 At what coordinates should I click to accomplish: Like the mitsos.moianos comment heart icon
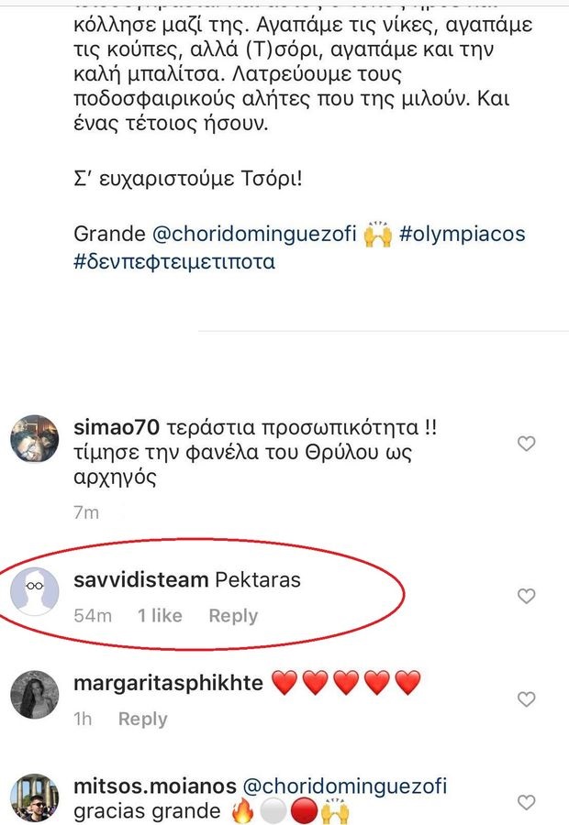point(527,802)
